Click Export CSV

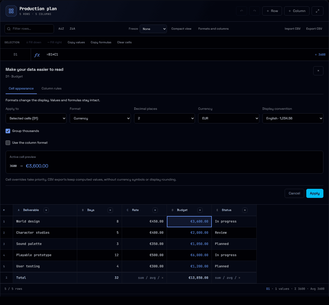click(x=314, y=29)
